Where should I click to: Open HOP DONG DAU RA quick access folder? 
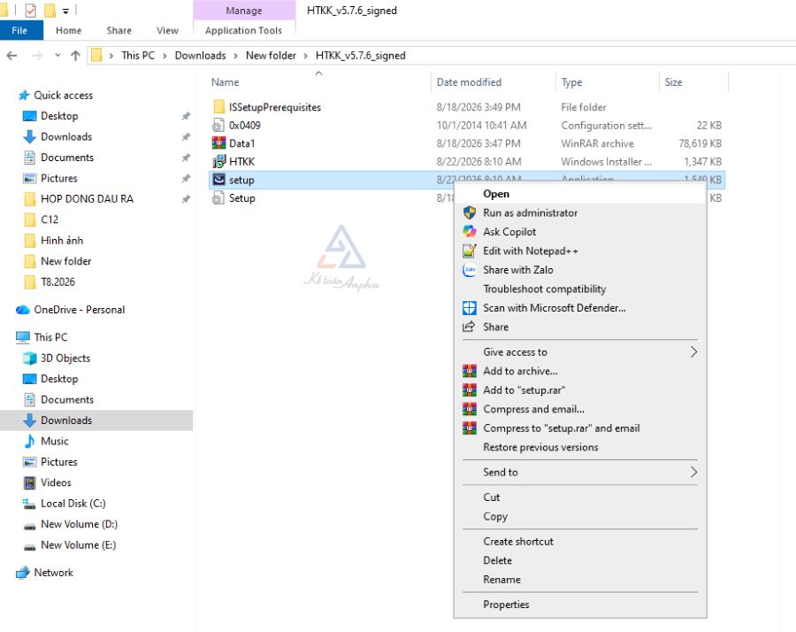[87, 199]
